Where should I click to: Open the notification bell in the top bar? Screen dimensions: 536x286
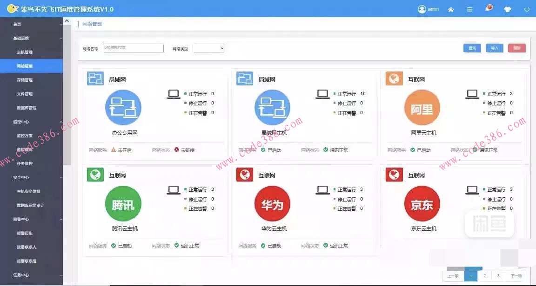pyautogui.click(x=488, y=9)
